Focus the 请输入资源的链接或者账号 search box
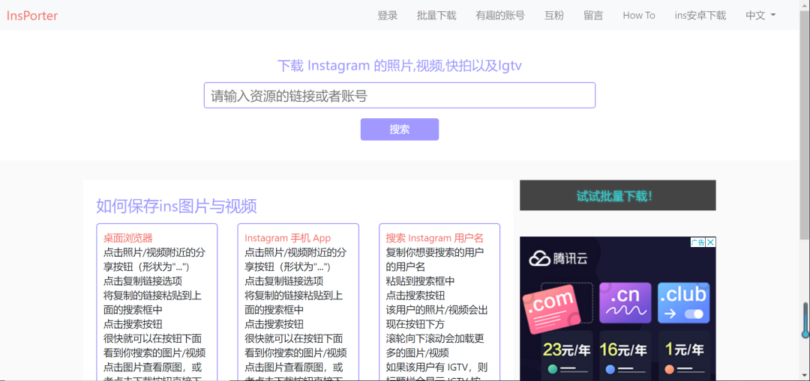This screenshot has height=381, width=810. 400,95
